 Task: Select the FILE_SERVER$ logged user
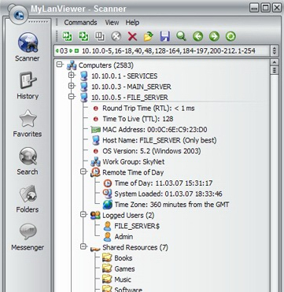tap(137, 226)
